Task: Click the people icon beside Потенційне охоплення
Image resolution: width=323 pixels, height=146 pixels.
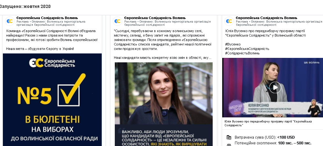Action: (x=229, y=144)
